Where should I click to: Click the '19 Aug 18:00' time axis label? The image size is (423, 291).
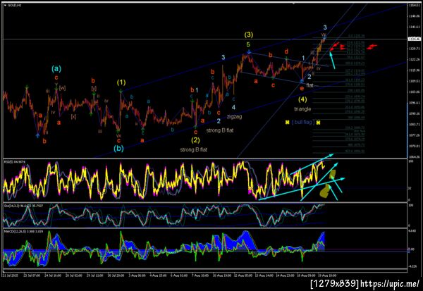point(328,275)
